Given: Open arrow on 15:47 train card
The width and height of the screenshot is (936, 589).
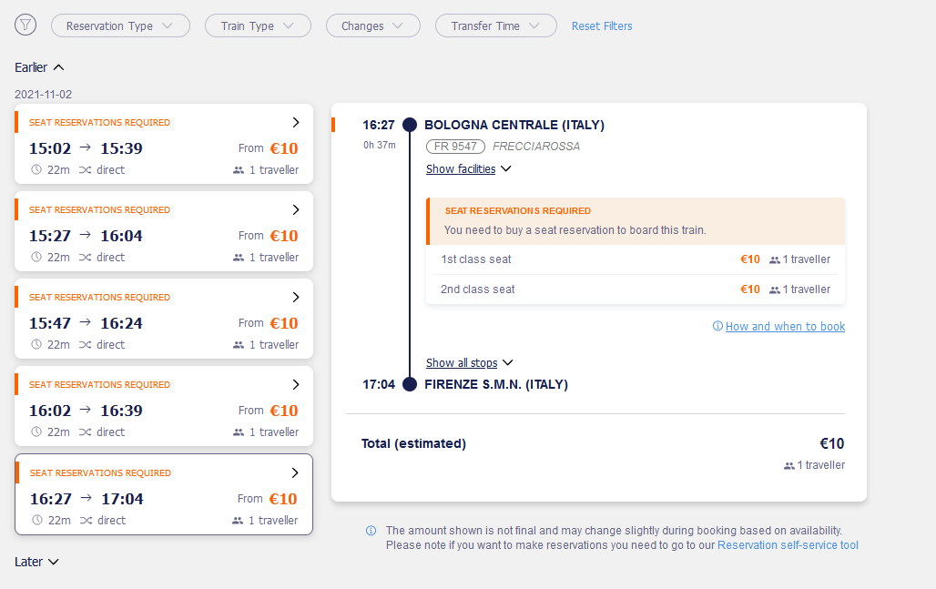Looking at the screenshot, I should tap(296, 297).
